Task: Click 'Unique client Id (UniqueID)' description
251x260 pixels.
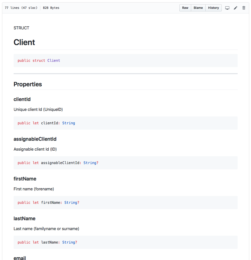Action: click(38, 110)
